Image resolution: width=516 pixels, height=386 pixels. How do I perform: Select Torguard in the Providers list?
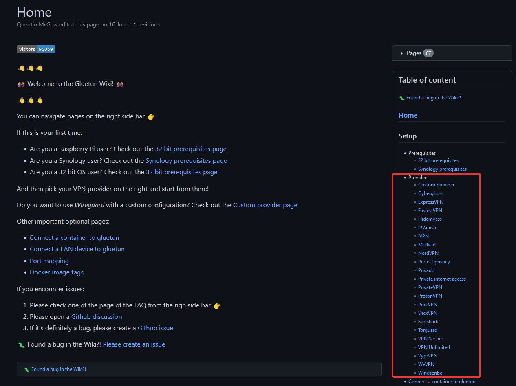pyautogui.click(x=428, y=330)
